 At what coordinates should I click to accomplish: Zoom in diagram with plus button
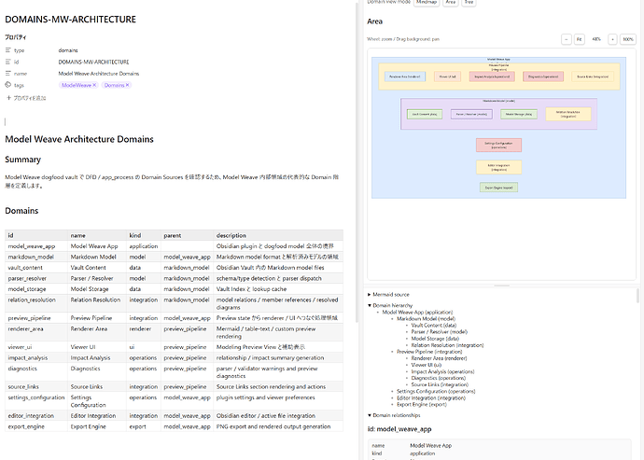coord(612,39)
